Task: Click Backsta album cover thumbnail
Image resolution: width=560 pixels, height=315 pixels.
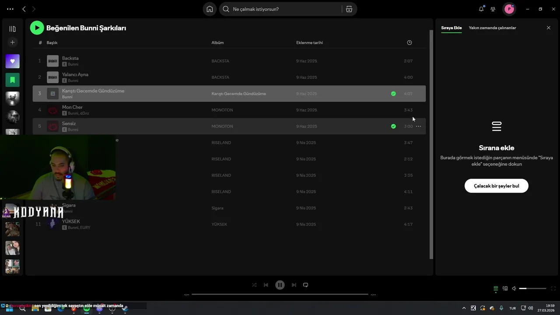Action: [x=52, y=61]
